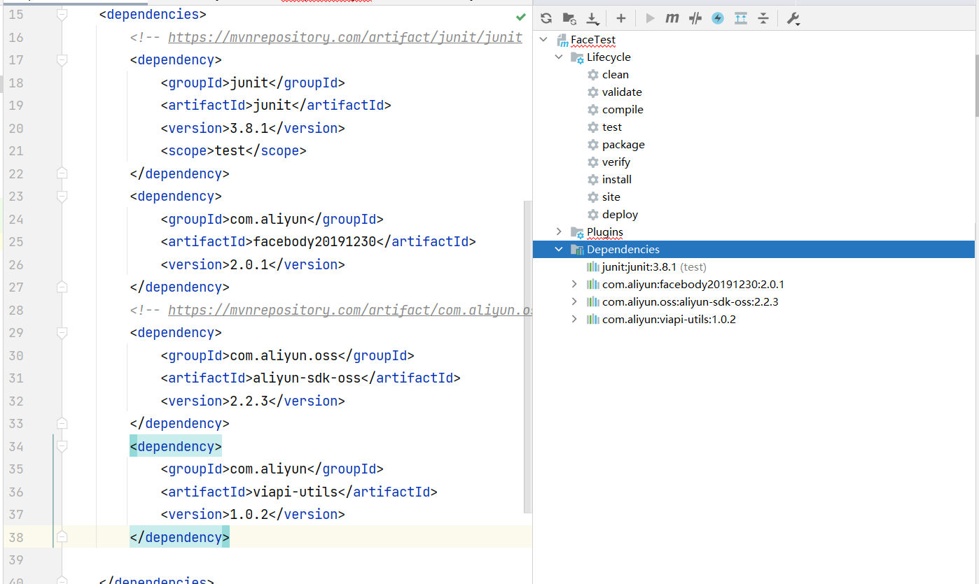Reload all Maven projects
Viewport: 979px width, 584px height.
[547, 19]
